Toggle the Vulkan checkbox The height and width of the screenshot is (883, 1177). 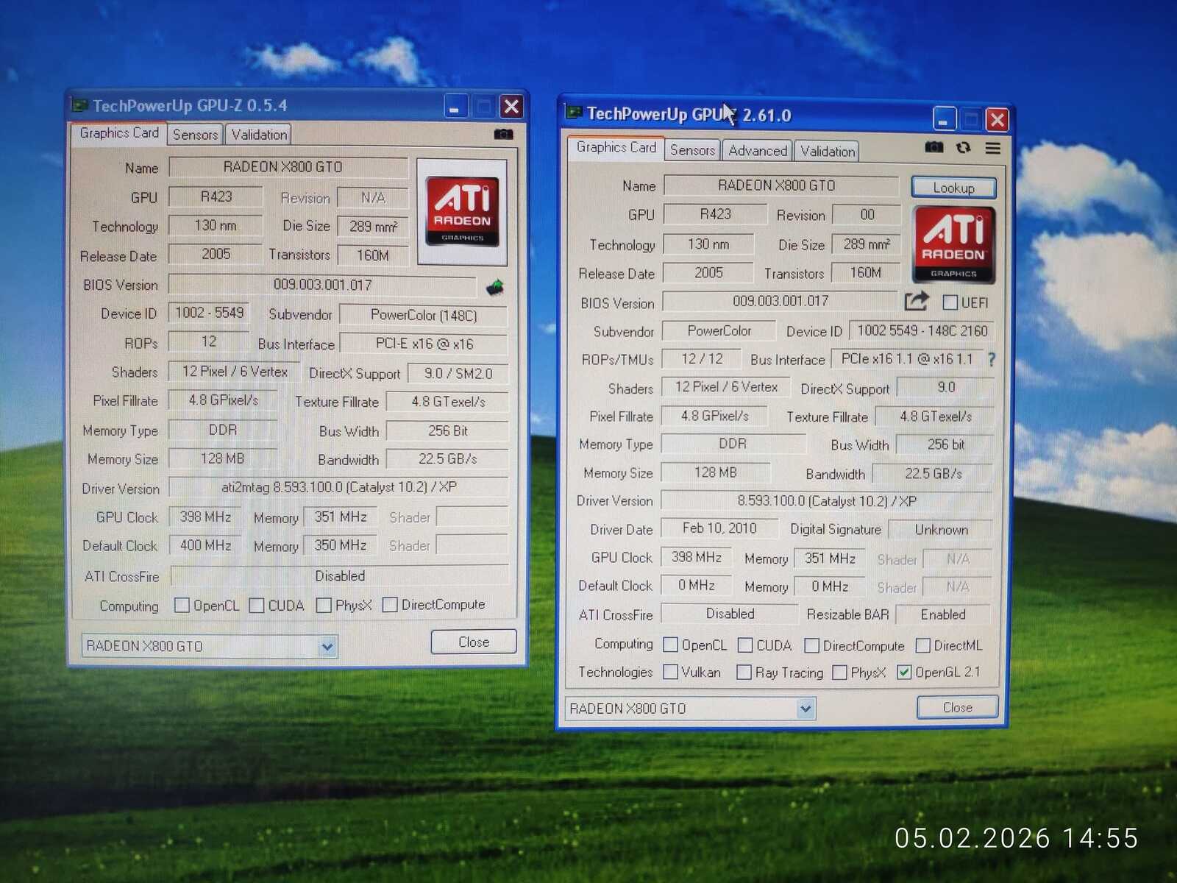pos(670,672)
